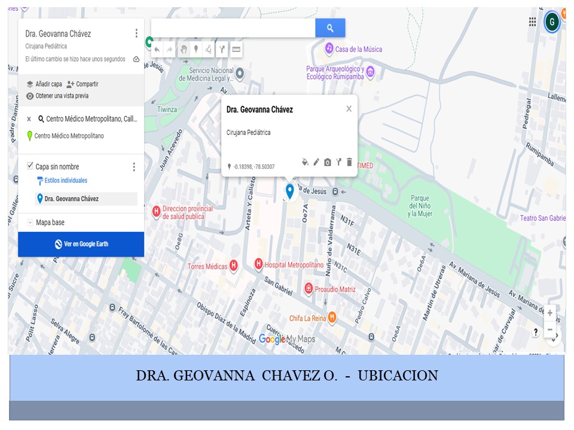
Task: Click the layer name Capa sin nombre
Action: click(57, 167)
